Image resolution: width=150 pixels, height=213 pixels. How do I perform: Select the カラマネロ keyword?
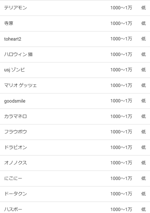point(16,116)
